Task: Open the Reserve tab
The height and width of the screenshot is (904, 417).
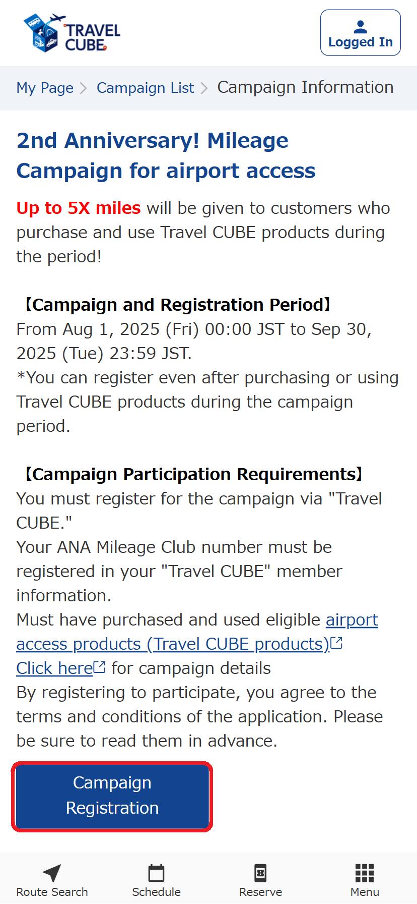Action: click(260, 880)
